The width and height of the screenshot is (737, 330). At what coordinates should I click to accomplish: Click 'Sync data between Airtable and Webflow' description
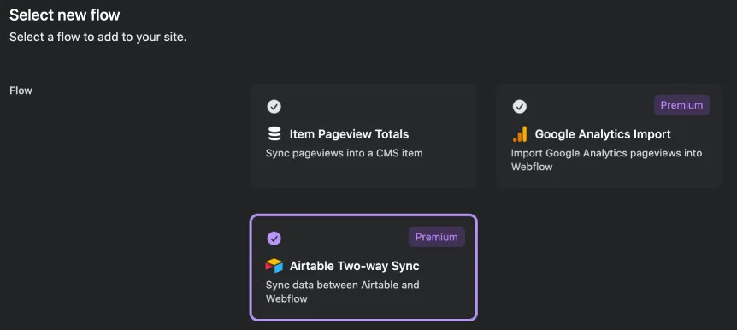coord(342,292)
